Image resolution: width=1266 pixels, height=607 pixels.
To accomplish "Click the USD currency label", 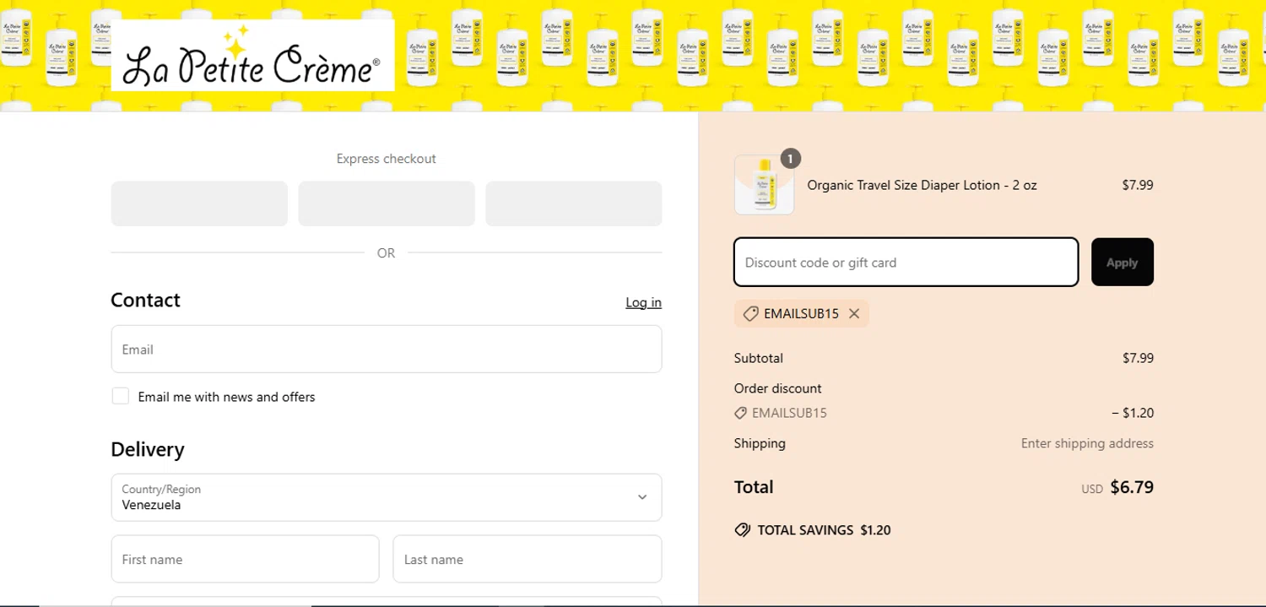I will pos(1092,489).
